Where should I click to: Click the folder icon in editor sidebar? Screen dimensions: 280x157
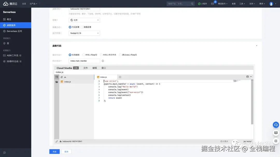pos(57,82)
